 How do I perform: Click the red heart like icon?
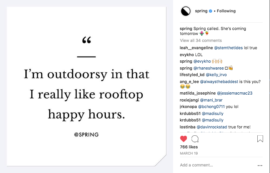[x=183, y=139]
